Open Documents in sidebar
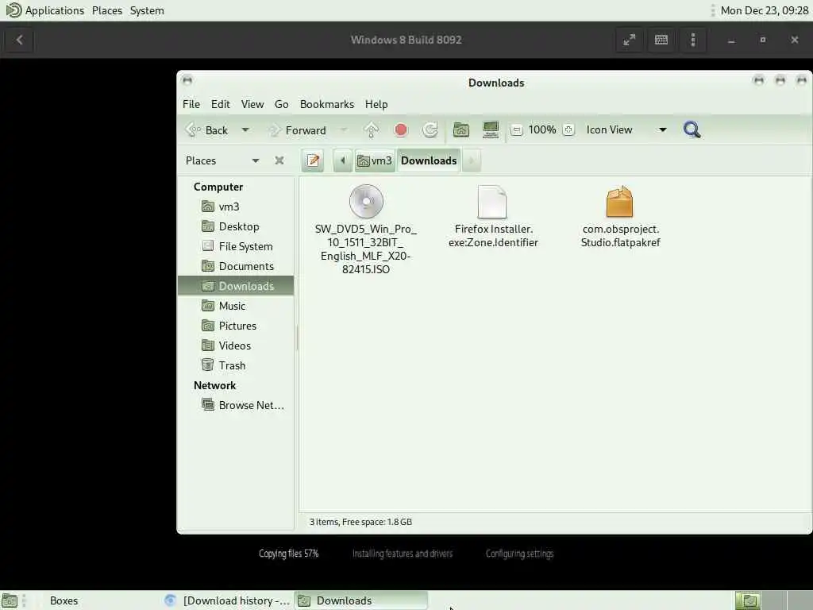This screenshot has height=610, width=813. tap(236, 266)
